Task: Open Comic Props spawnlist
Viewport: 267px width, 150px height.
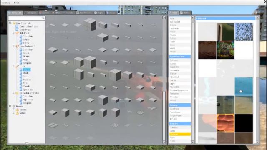Action: click(25, 30)
